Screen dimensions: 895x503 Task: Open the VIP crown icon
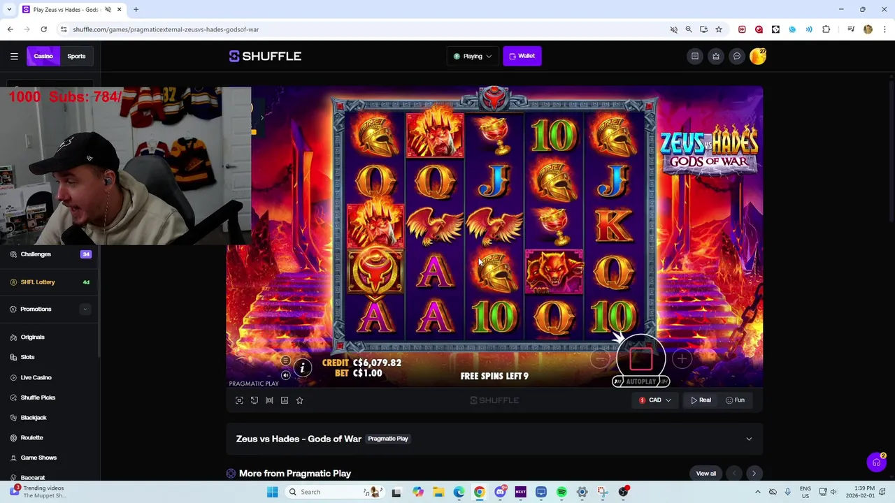click(x=716, y=56)
